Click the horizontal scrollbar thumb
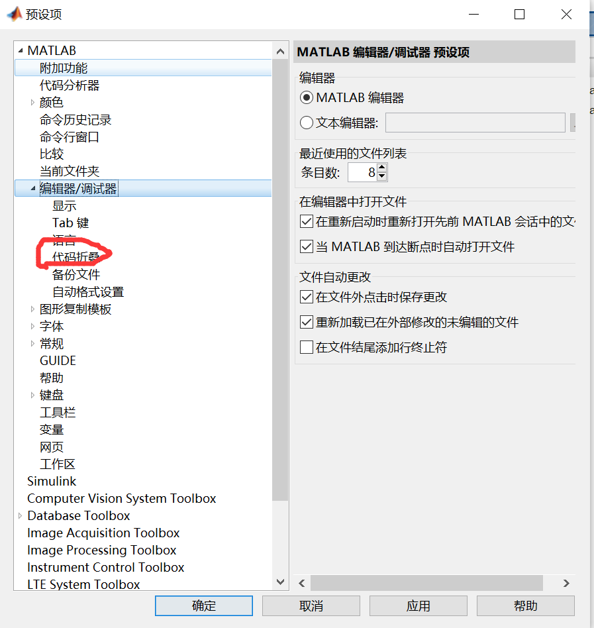594x628 pixels. (x=426, y=583)
